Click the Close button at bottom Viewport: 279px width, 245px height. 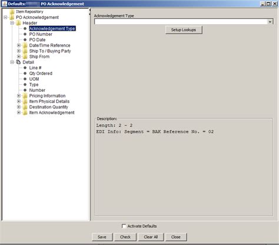pyautogui.click(x=176, y=237)
